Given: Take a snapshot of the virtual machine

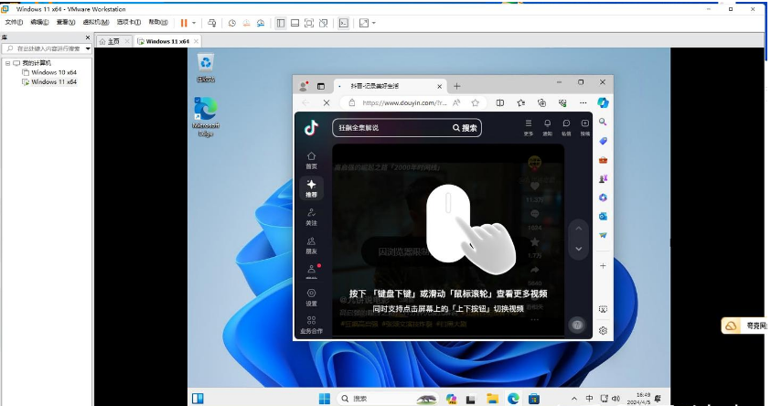Looking at the screenshot, I should pos(232,23).
